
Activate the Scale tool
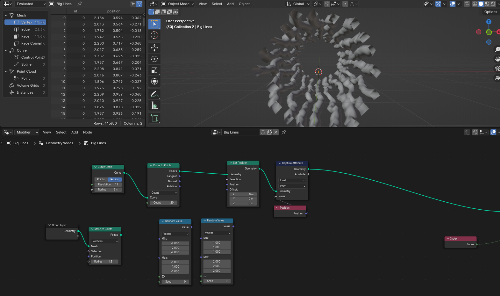(x=154, y=70)
